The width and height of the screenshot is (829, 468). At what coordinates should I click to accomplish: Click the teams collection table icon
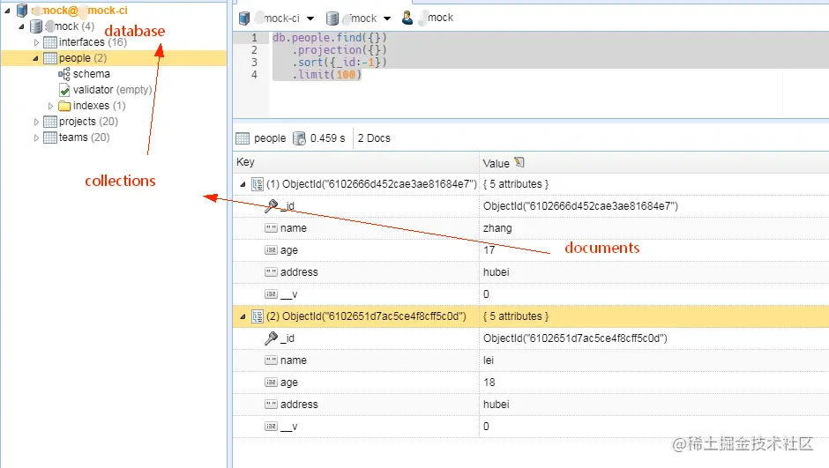(x=50, y=137)
